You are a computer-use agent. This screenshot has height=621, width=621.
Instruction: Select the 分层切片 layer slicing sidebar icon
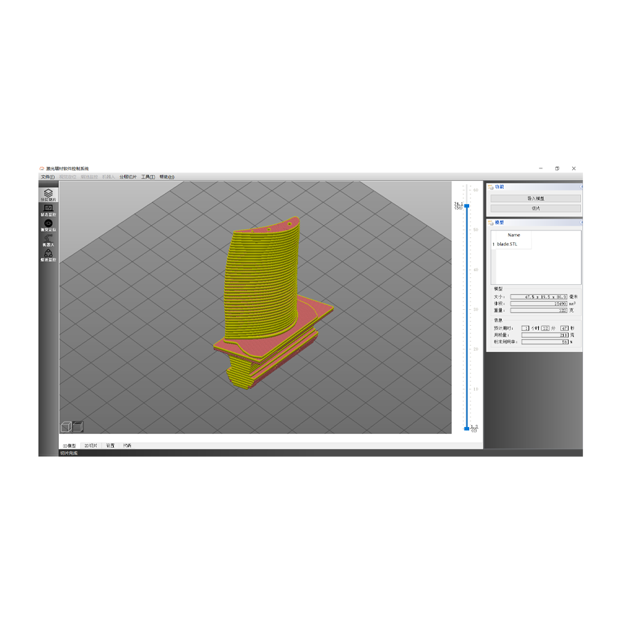[x=48, y=194]
